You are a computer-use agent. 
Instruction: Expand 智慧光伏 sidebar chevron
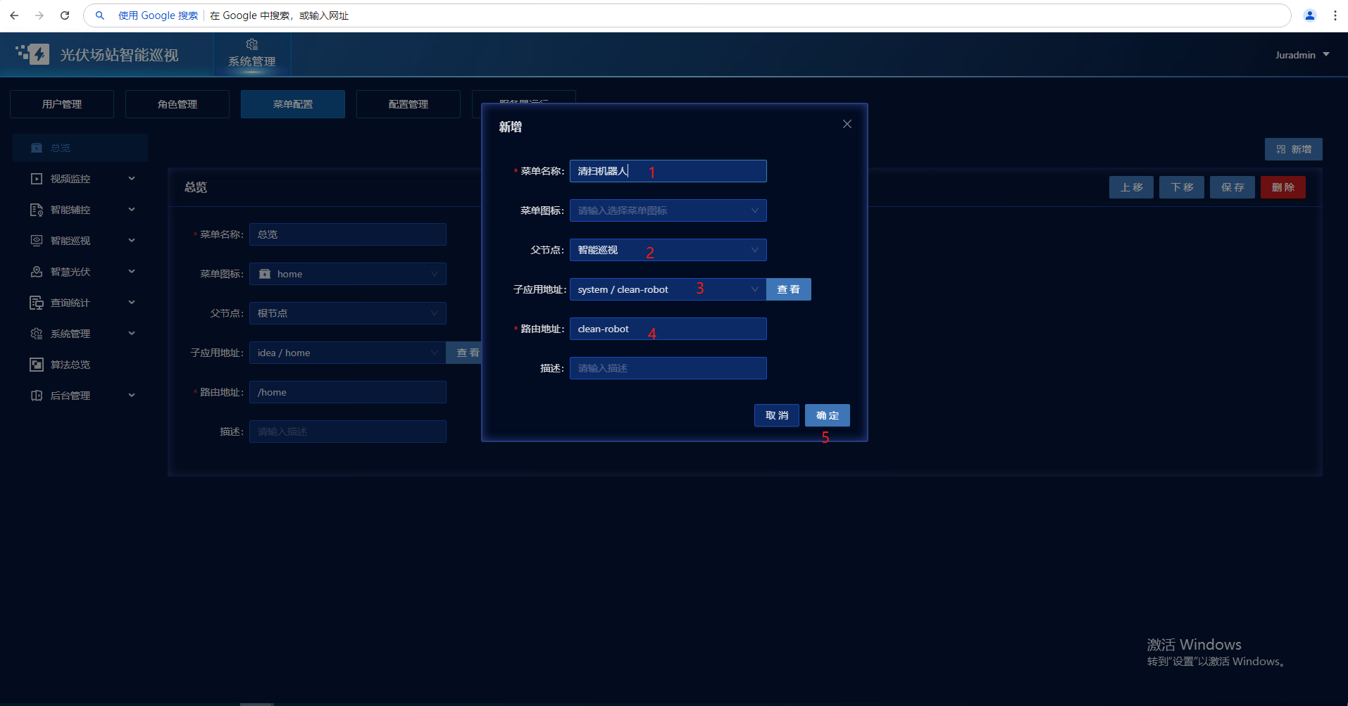click(132, 272)
